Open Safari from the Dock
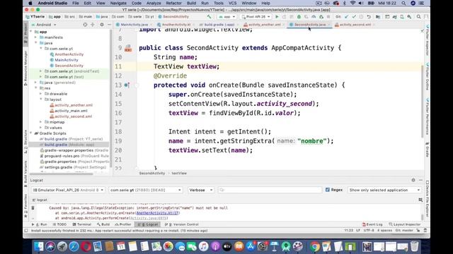453x254 pixels. (74, 246)
